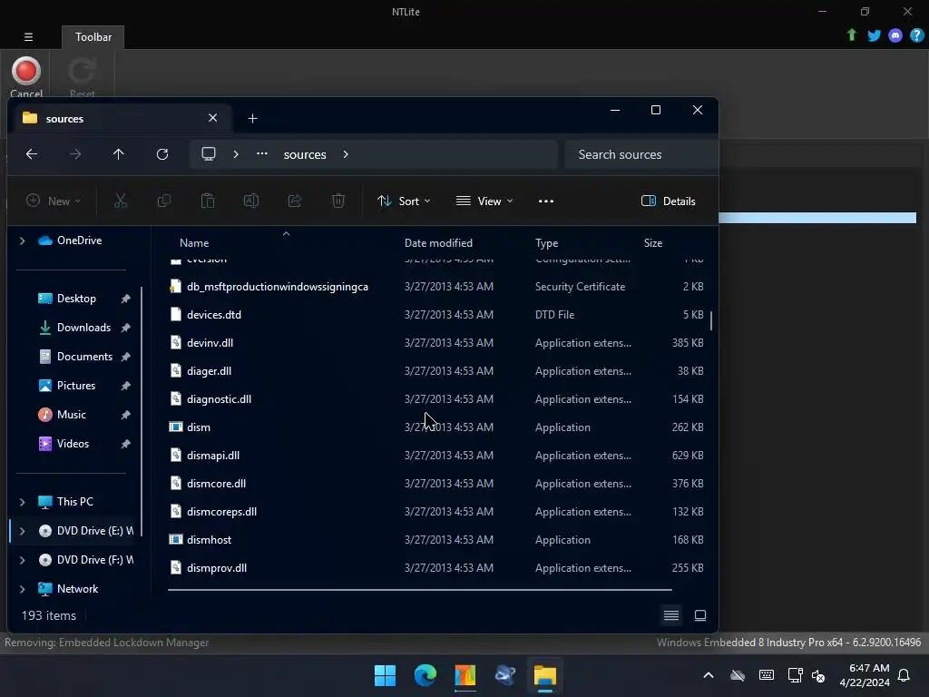The width and height of the screenshot is (929, 697).
Task: Open the Discord icon in NTLite
Action: (895, 35)
